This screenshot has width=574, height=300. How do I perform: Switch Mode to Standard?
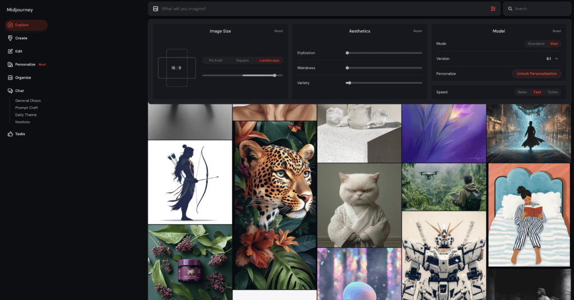[x=536, y=44]
